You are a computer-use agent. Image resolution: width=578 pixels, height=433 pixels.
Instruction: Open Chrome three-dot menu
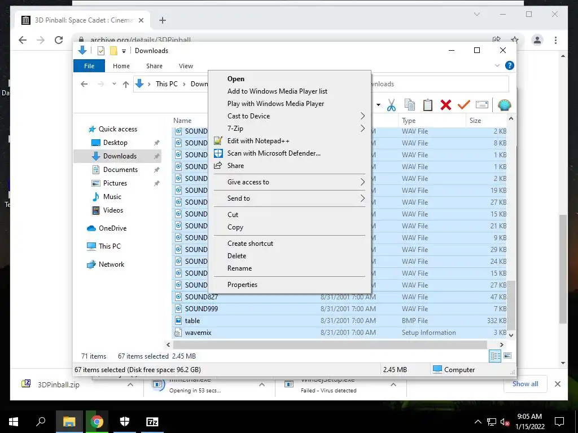(555, 40)
